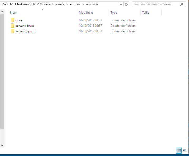Switch to details view layout
Screen dimensions: 189x156
(179, 150)
